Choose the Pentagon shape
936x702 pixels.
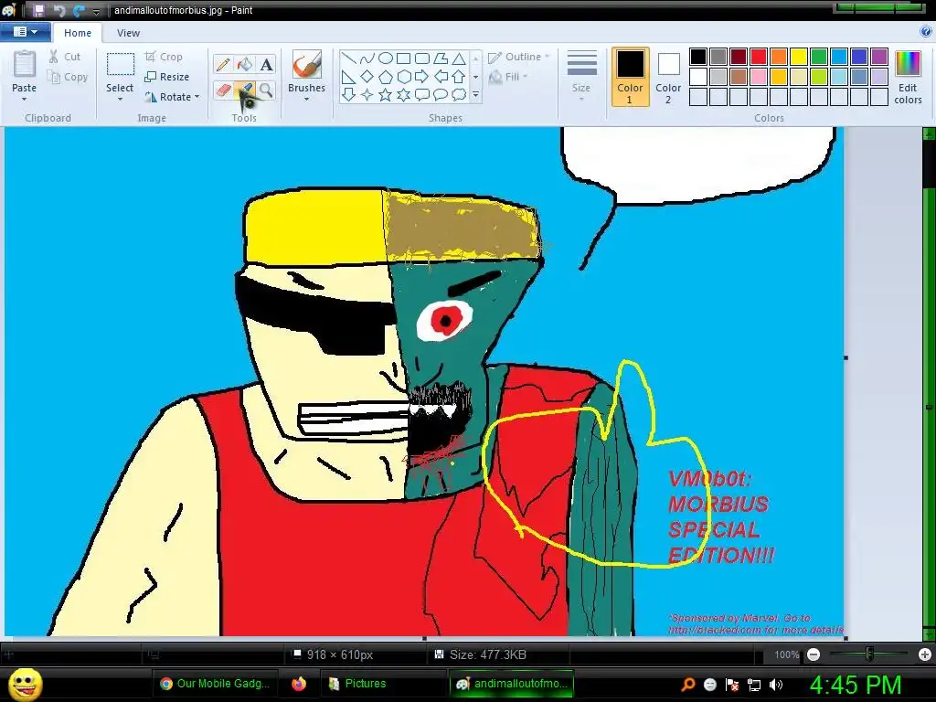(386, 77)
